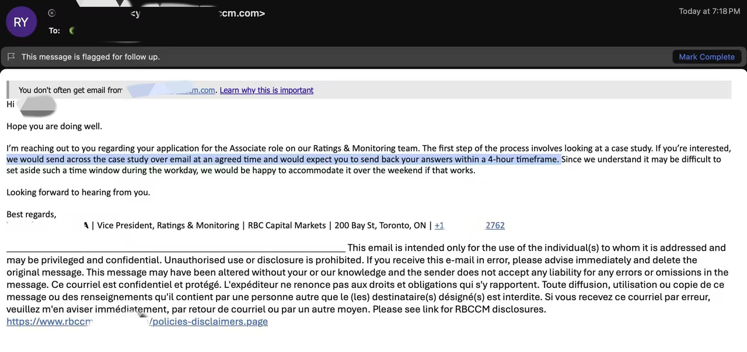The height and width of the screenshot is (352, 747).
Task: Click the 'To:' recipient label
Action: pos(54,30)
